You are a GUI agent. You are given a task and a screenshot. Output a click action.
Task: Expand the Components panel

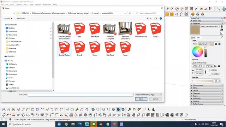point(207,85)
